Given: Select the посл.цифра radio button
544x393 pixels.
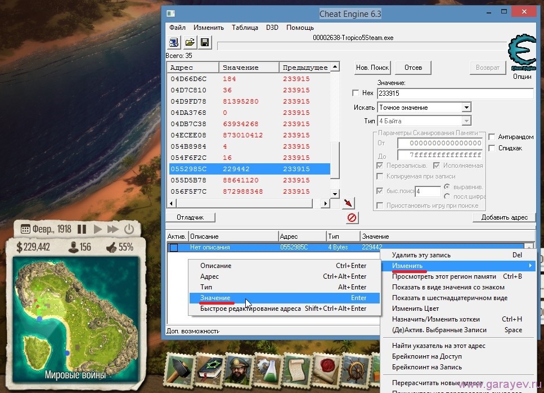Looking at the screenshot, I should click(447, 196).
